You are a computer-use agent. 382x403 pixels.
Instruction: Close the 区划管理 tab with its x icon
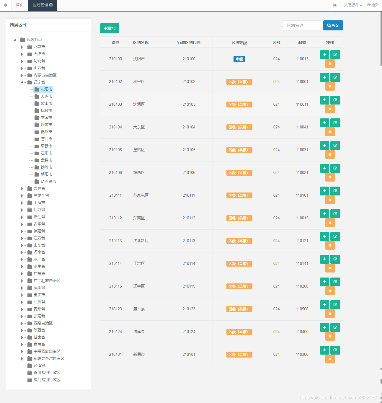(x=51, y=5)
